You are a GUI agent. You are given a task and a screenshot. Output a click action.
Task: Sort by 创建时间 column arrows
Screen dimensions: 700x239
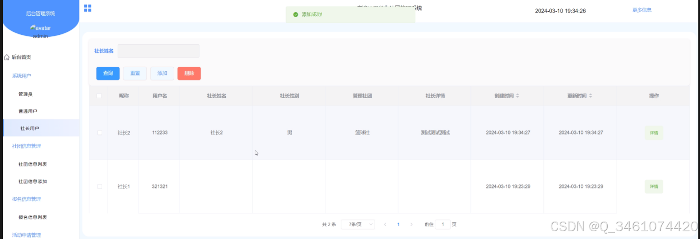click(517, 96)
